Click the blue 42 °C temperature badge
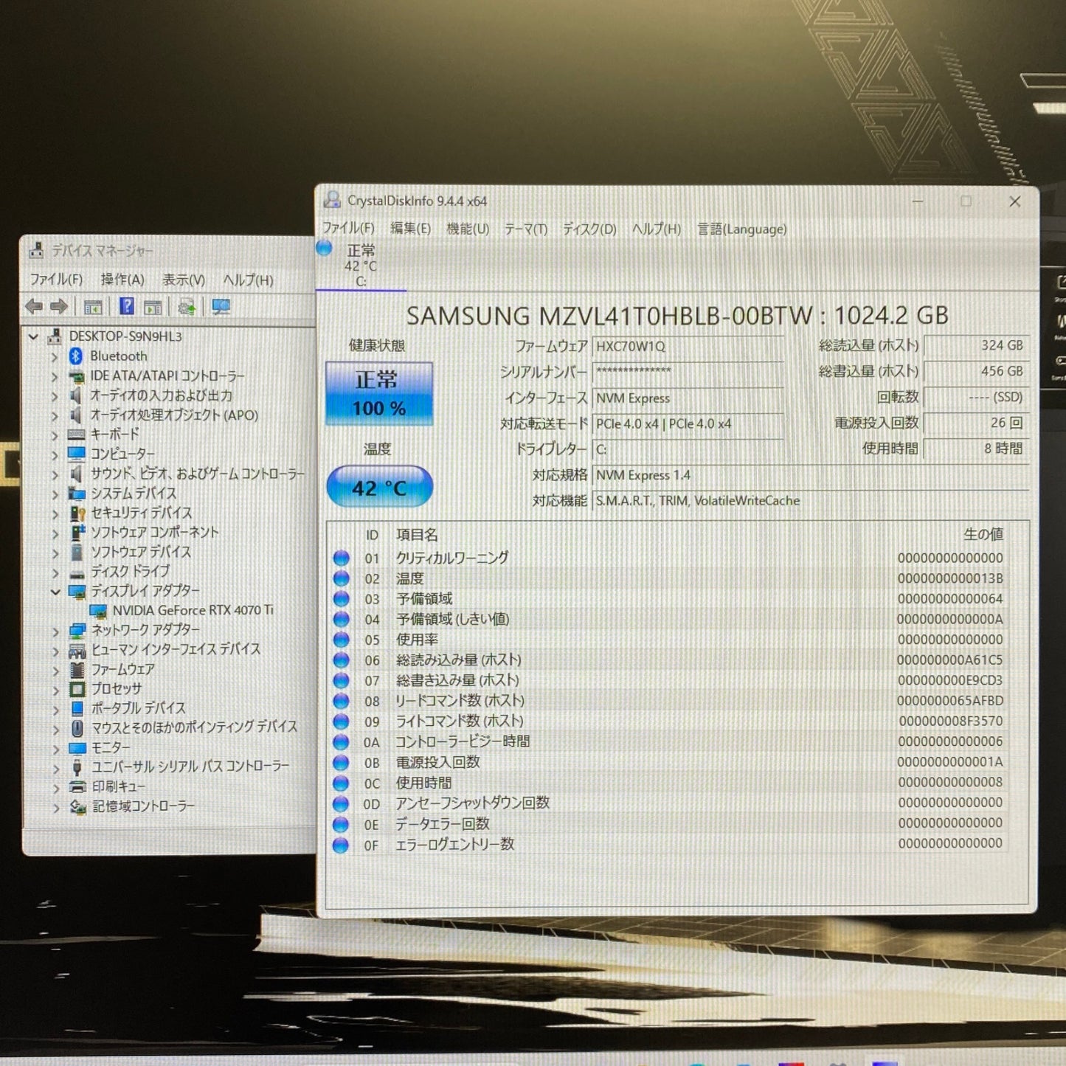Viewport: 1066px width, 1066px height. coord(378,486)
